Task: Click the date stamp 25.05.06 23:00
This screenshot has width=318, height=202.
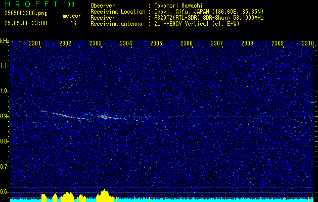Action: pyautogui.click(x=26, y=23)
